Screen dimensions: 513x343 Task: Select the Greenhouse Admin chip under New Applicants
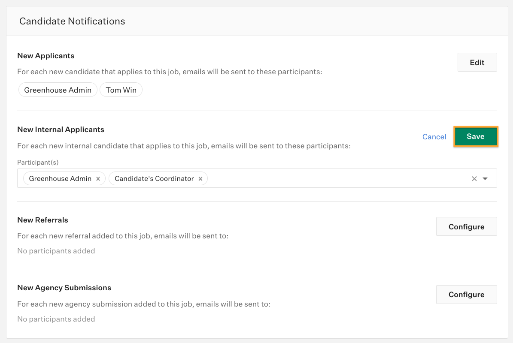[x=58, y=90]
